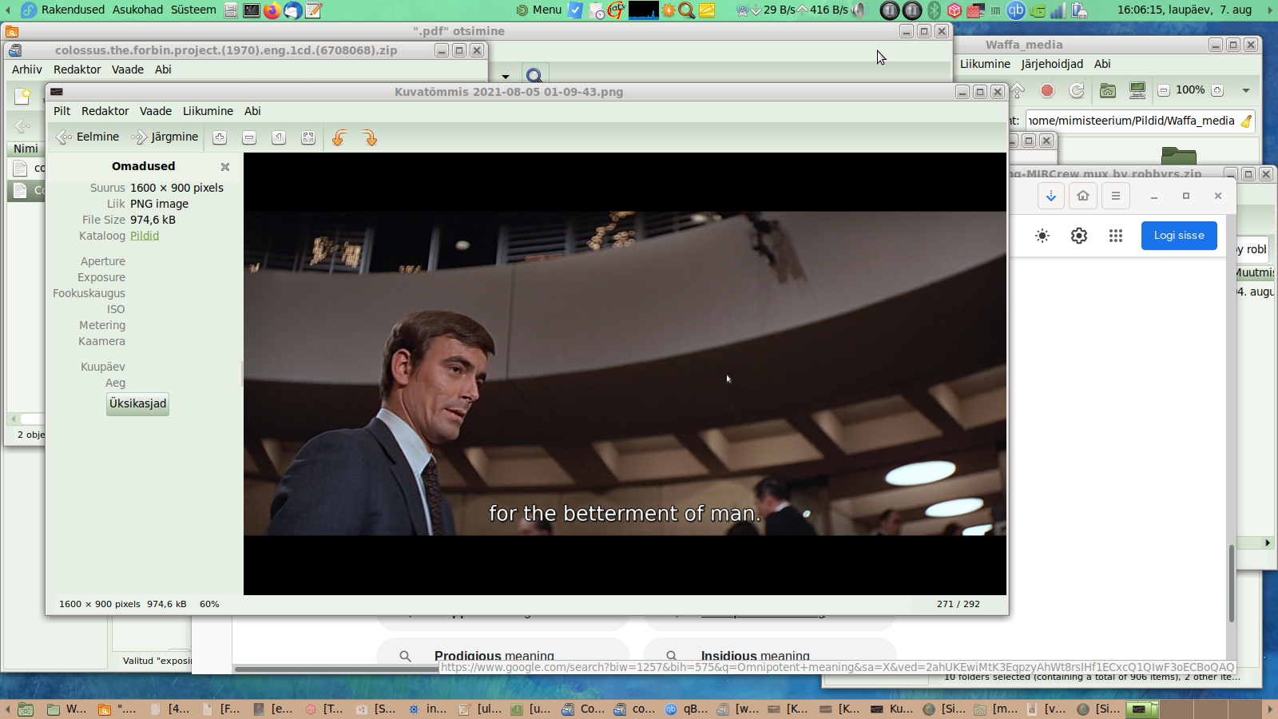Screen dimensions: 1278x719
Task: Open Google apps grid
Action: (x=1116, y=236)
